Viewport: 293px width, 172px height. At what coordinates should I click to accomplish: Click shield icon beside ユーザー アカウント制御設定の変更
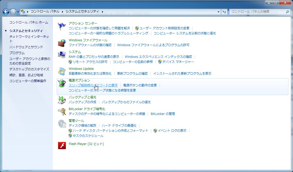137,28
